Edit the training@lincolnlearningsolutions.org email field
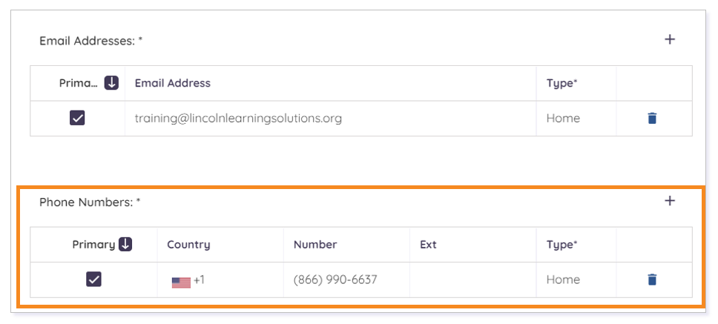The height and width of the screenshot is (324, 718). point(330,119)
